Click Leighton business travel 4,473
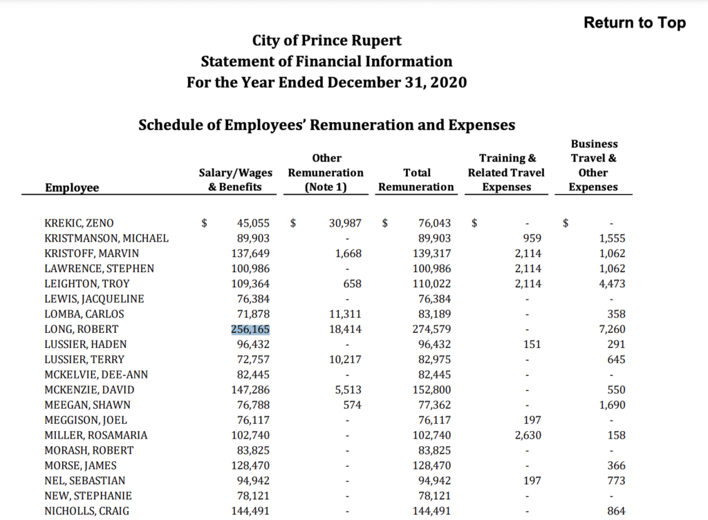708x520 pixels. coord(613,284)
